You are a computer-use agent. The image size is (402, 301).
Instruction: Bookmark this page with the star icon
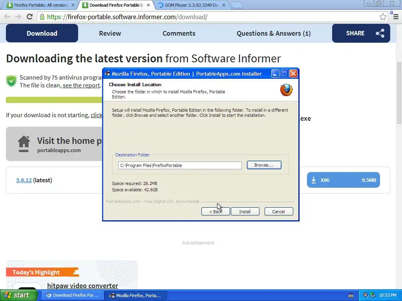coord(383,17)
